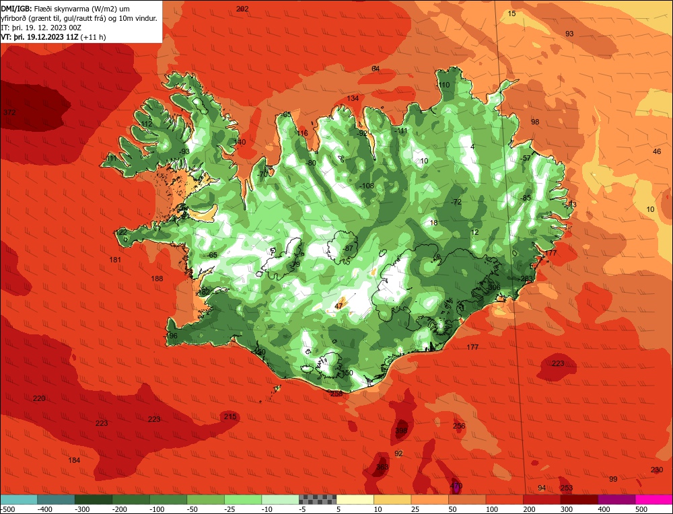
Task: Click the dark teal -400 legend swatch
Action: pyautogui.click(x=56, y=499)
